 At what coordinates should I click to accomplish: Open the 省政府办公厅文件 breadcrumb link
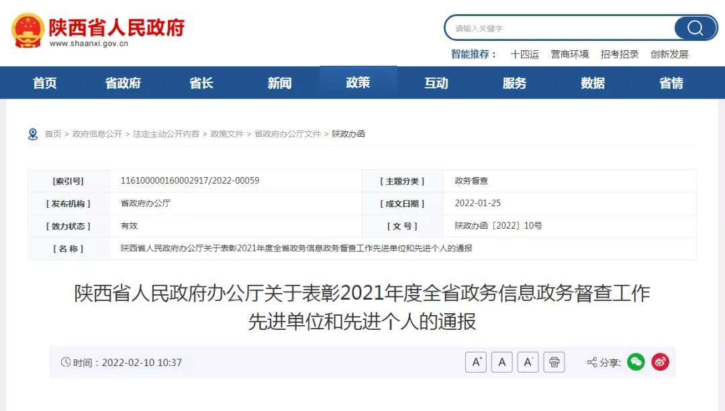tap(287, 134)
